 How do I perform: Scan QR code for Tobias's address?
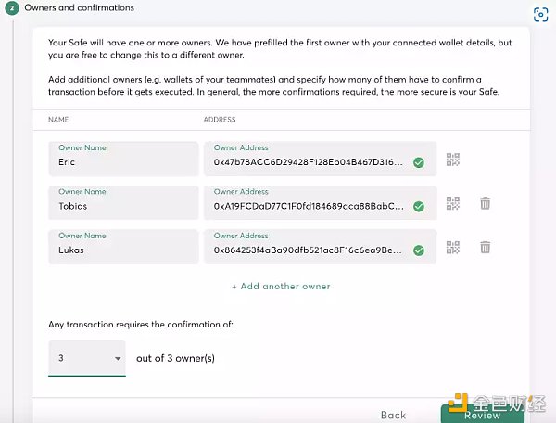(x=453, y=203)
